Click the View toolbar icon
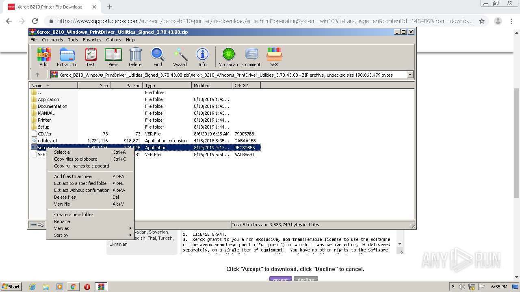This screenshot has height=292, width=520. click(113, 57)
